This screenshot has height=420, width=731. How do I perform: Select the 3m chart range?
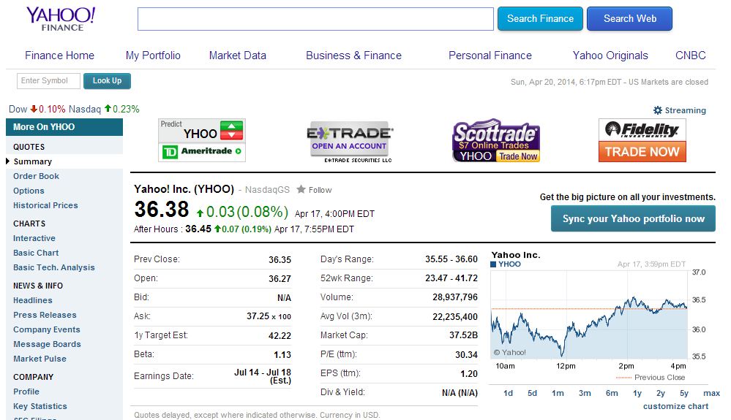click(x=585, y=393)
